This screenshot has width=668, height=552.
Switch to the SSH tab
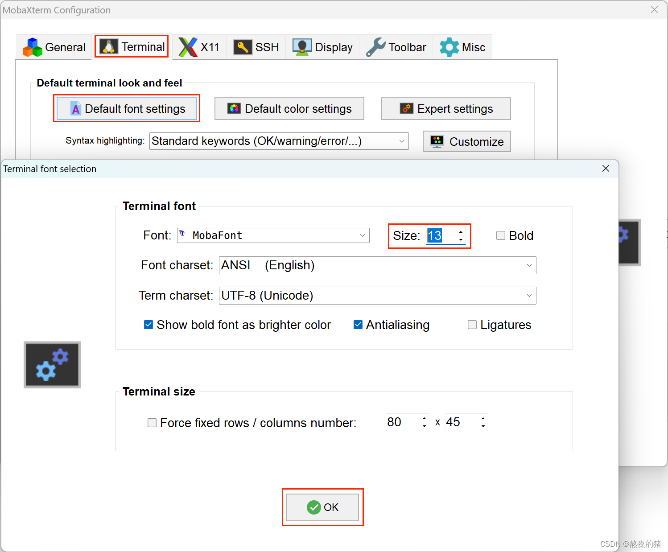[x=256, y=47]
